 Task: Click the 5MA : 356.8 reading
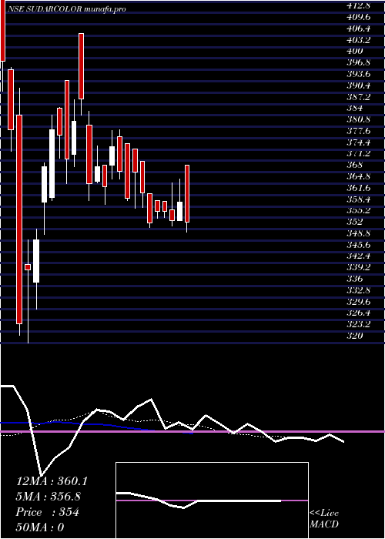[x=50, y=497]
